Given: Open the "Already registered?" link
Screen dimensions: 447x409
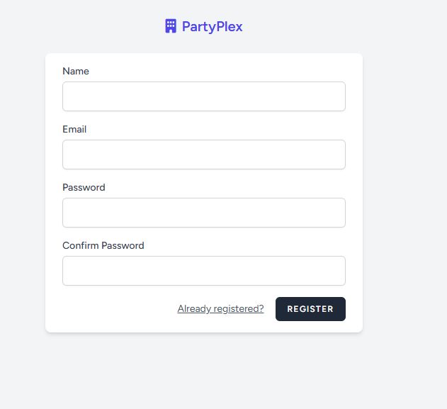Looking at the screenshot, I should tap(220, 309).
